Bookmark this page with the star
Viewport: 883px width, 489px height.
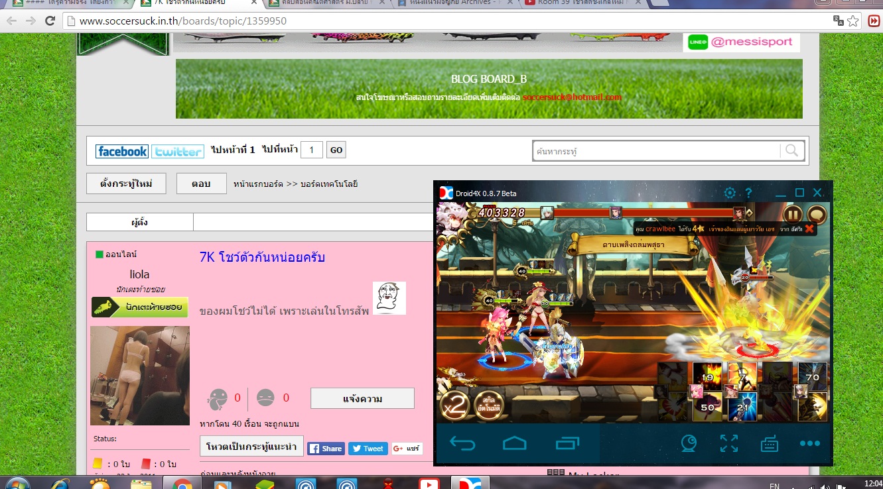click(853, 21)
